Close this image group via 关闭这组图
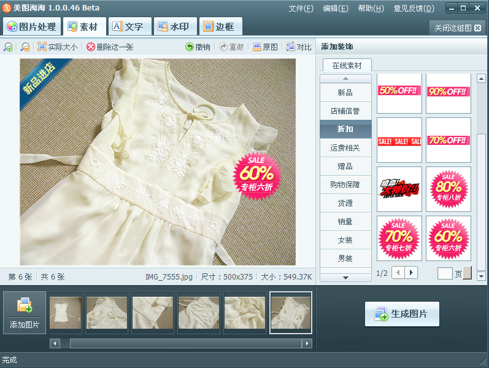This screenshot has height=368, width=489. coord(457,28)
